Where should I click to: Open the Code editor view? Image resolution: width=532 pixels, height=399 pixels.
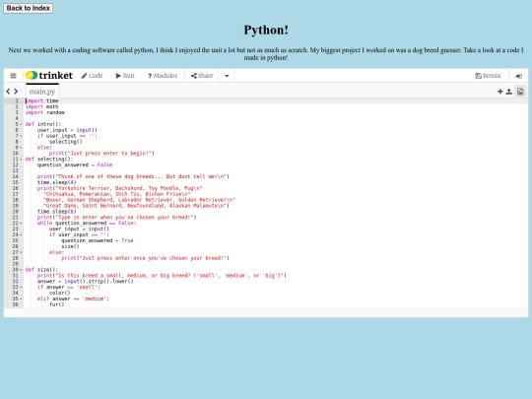click(x=92, y=76)
